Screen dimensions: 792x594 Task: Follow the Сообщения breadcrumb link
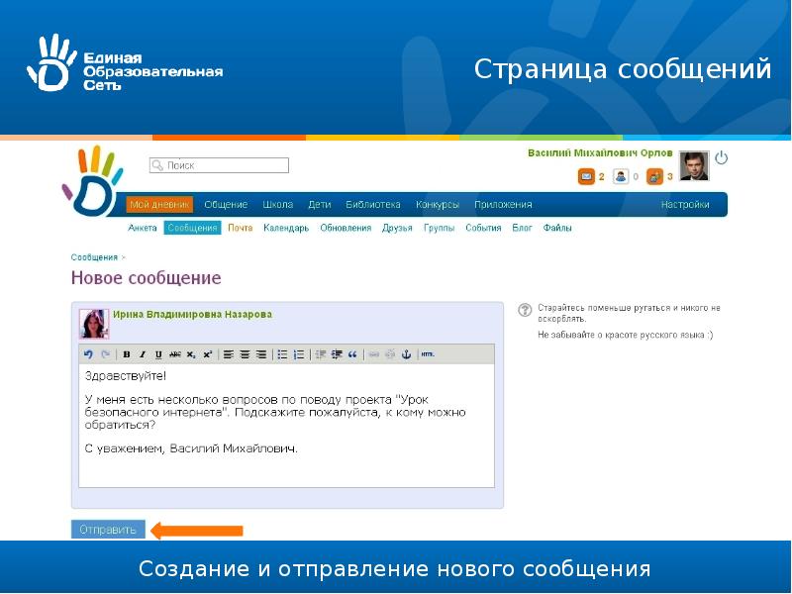[92, 256]
